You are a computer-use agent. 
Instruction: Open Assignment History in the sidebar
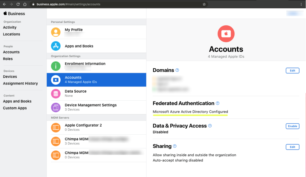(x=21, y=84)
